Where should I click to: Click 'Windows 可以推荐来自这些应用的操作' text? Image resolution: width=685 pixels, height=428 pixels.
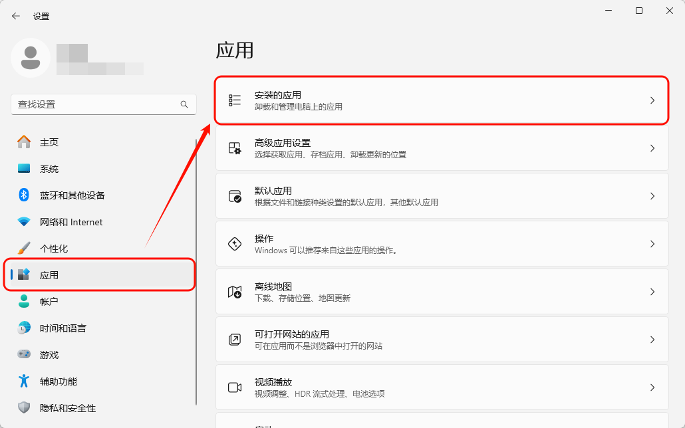point(326,251)
